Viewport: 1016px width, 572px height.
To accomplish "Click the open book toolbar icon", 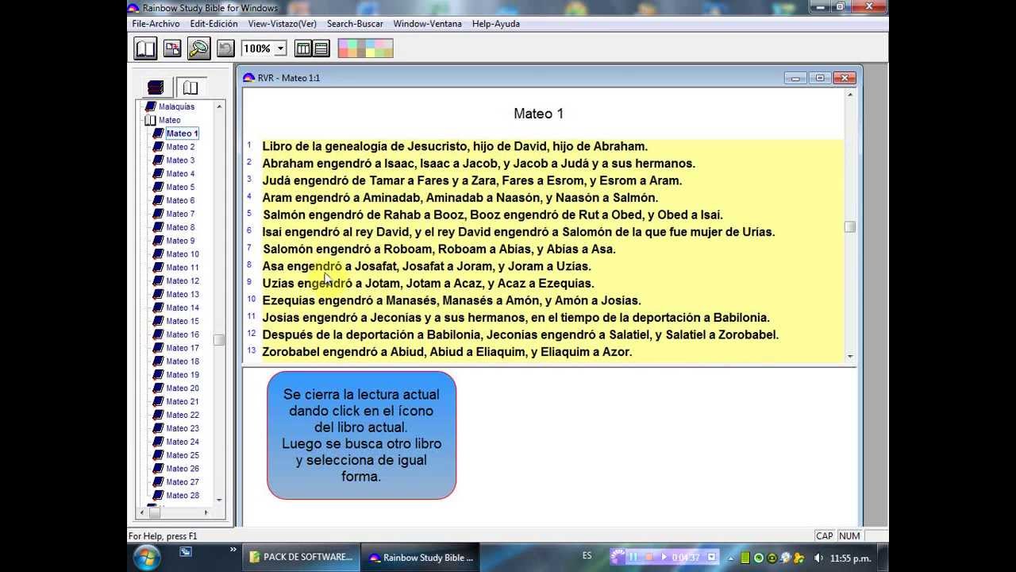I will point(145,48).
